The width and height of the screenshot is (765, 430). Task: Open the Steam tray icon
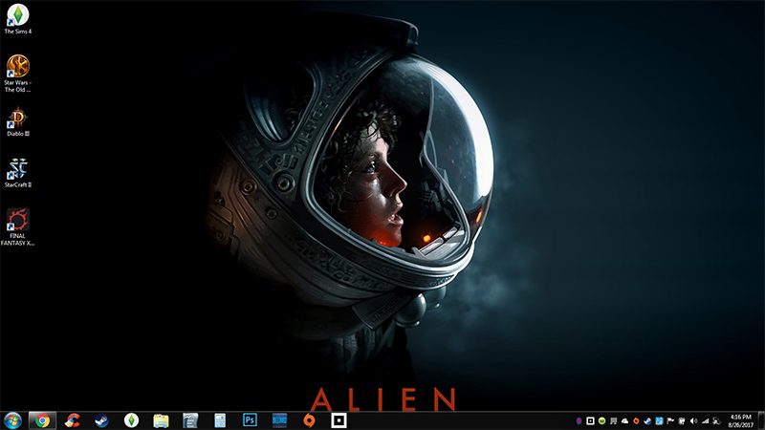647,420
